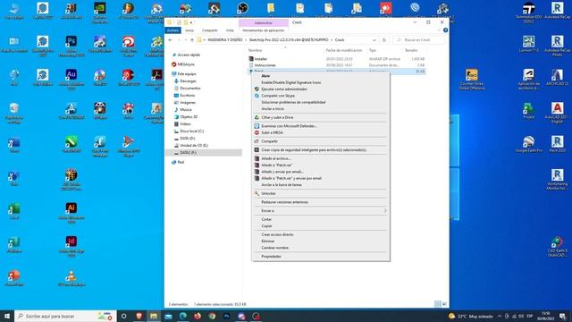The height and width of the screenshot is (322, 572).
Task: Select the Lumion 11.0 desktop icon
Action: point(528,44)
